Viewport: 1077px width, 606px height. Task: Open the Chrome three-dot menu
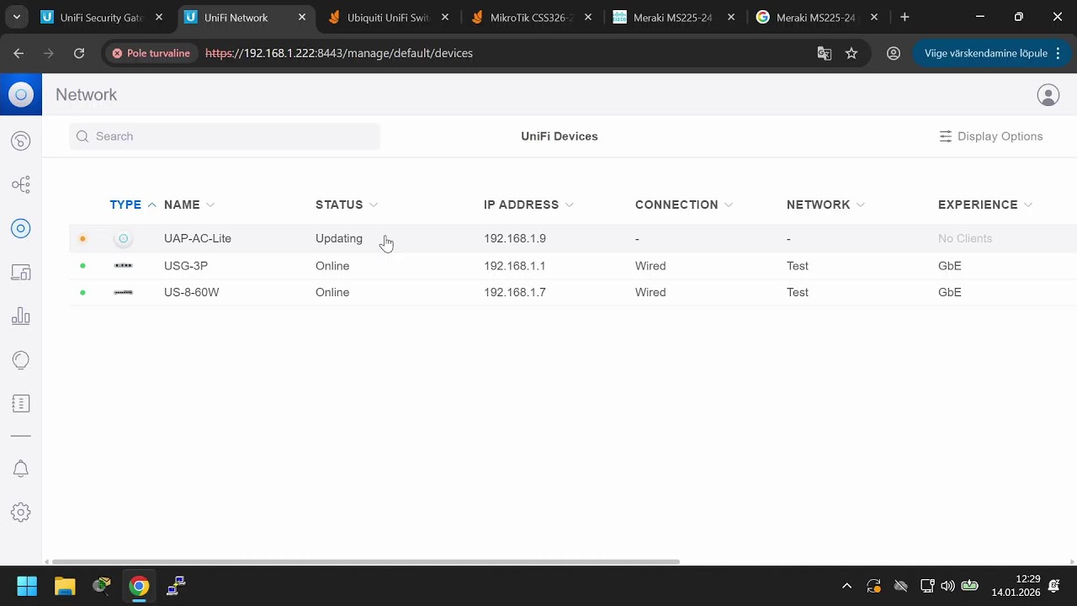point(1058,53)
